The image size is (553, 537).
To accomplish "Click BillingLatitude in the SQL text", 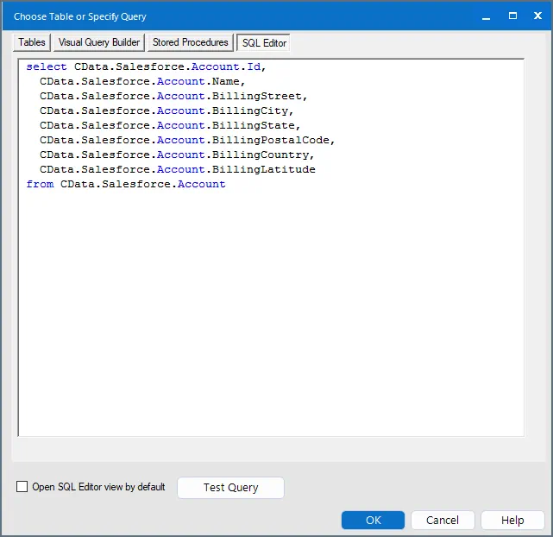I will 264,170.
